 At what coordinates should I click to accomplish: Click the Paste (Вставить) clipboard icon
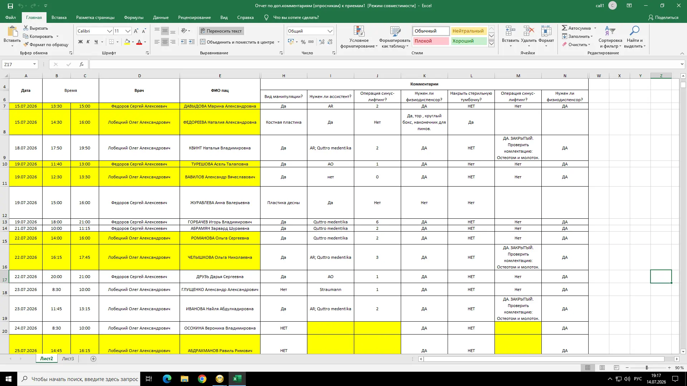(12, 31)
